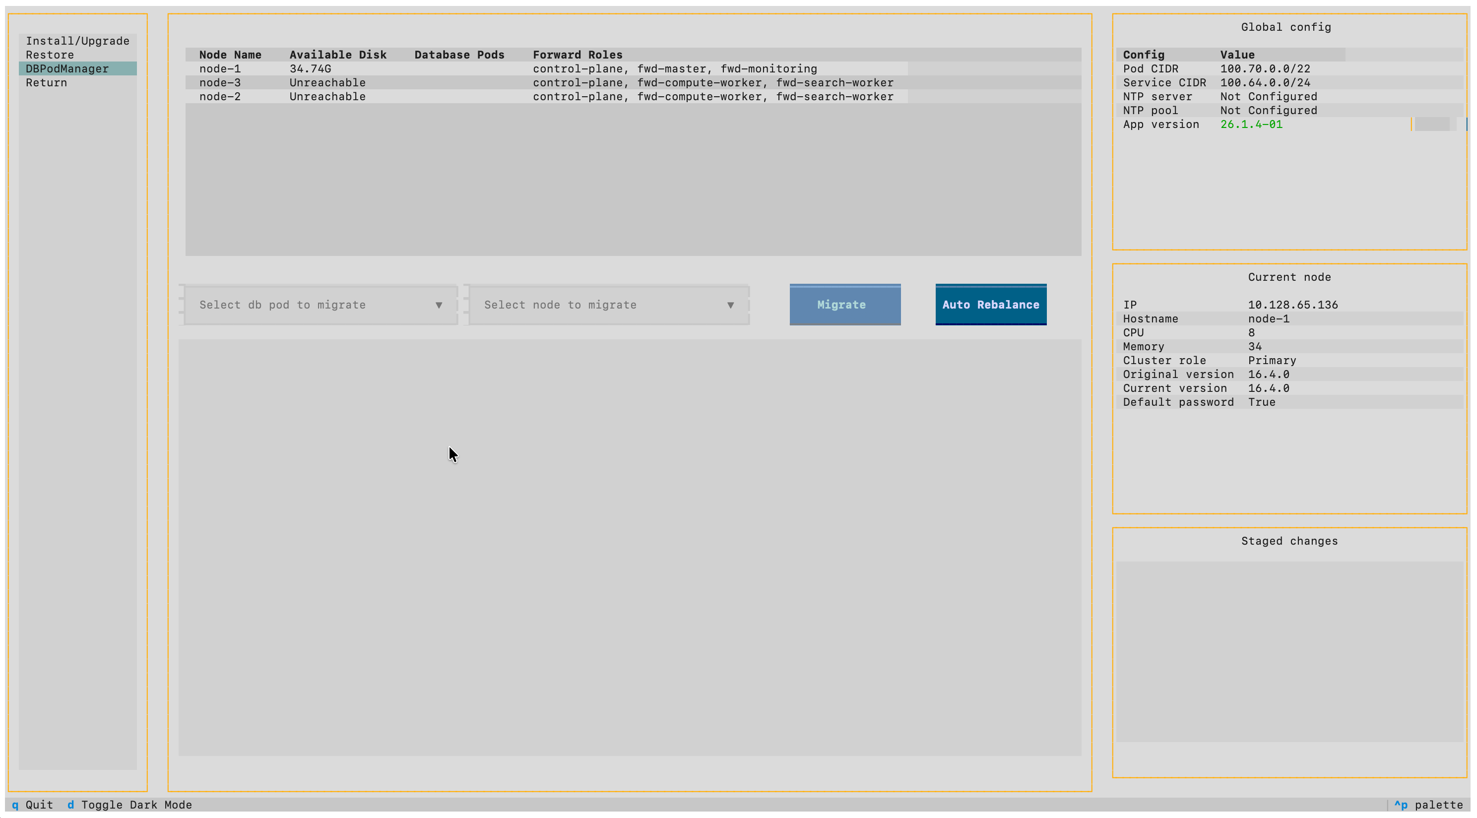Click the Current node panel title
Viewport: 1477px width, 818px height.
point(1289,277)
